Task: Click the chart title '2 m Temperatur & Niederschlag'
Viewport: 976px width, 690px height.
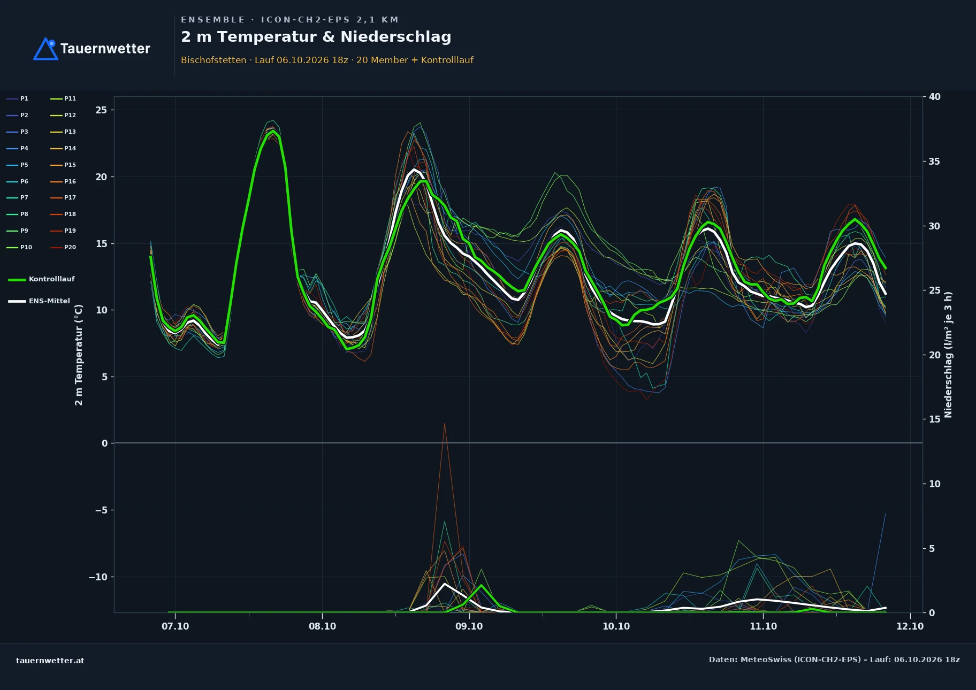Action: click(x=316, y=37)
